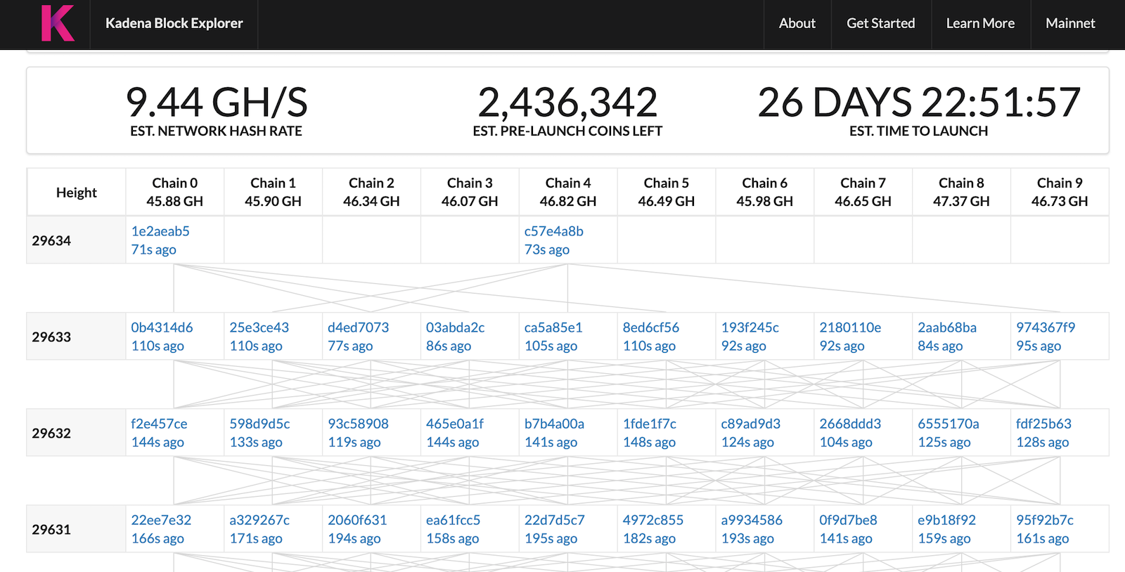This screenshot has width=1125, height=572.
Task: View block e9b18f92
Action: (x=947, y=520)
